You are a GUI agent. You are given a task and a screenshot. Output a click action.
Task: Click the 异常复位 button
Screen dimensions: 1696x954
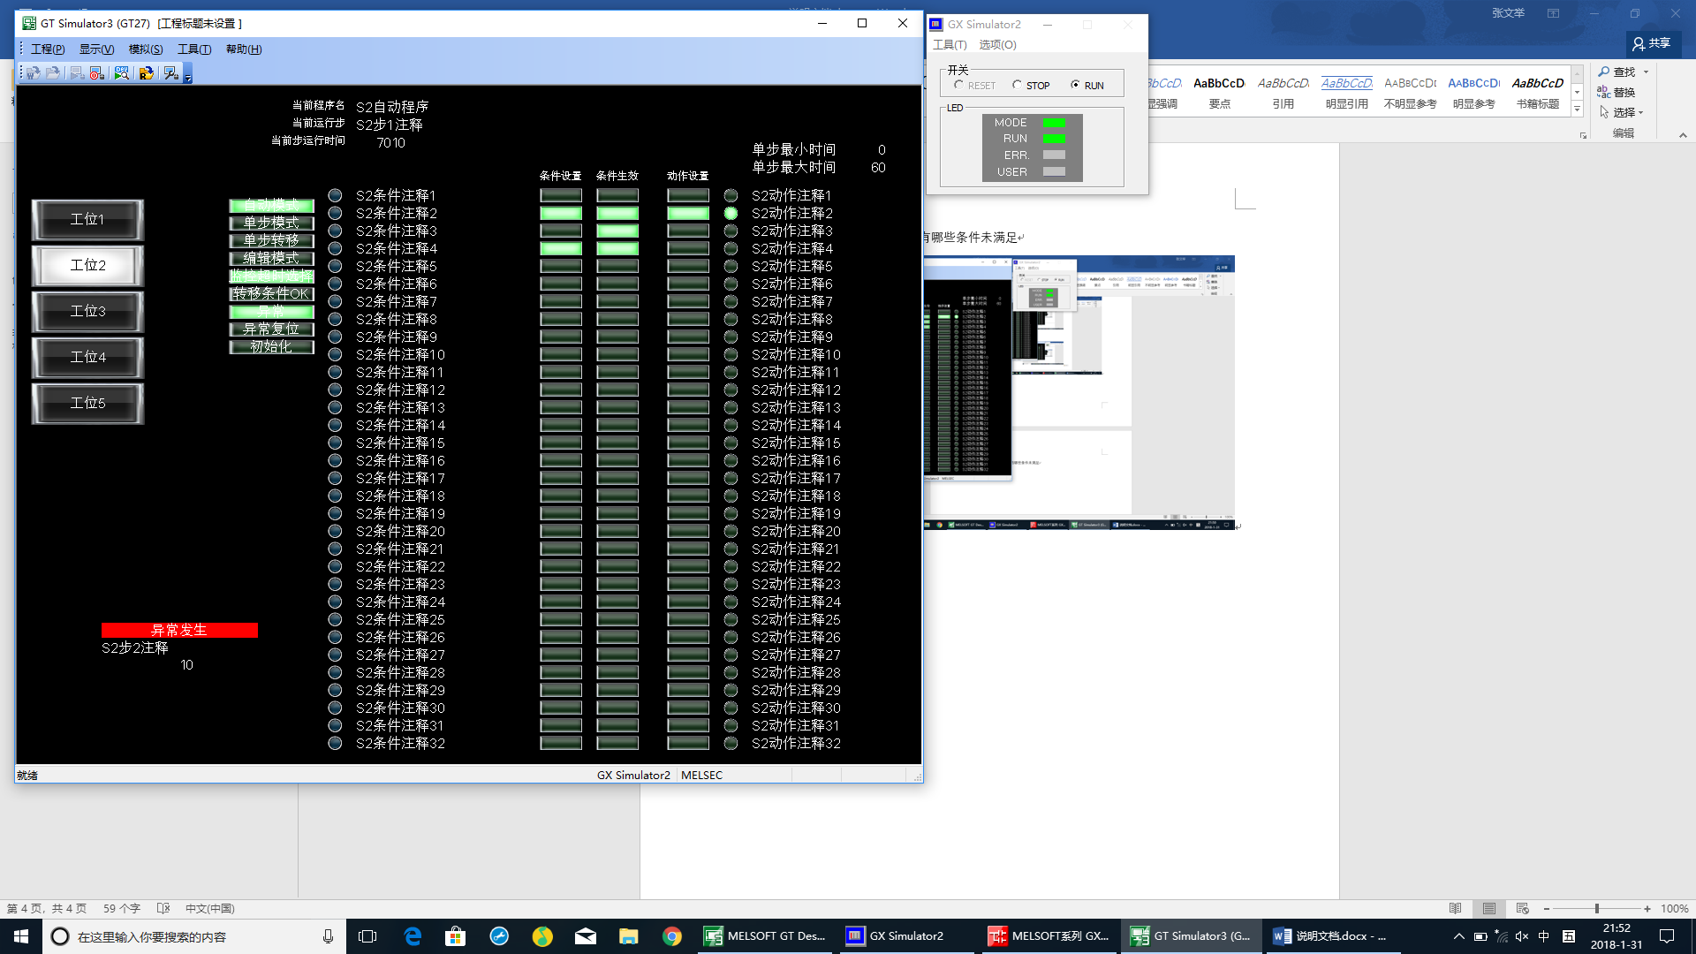pos(271,329)
